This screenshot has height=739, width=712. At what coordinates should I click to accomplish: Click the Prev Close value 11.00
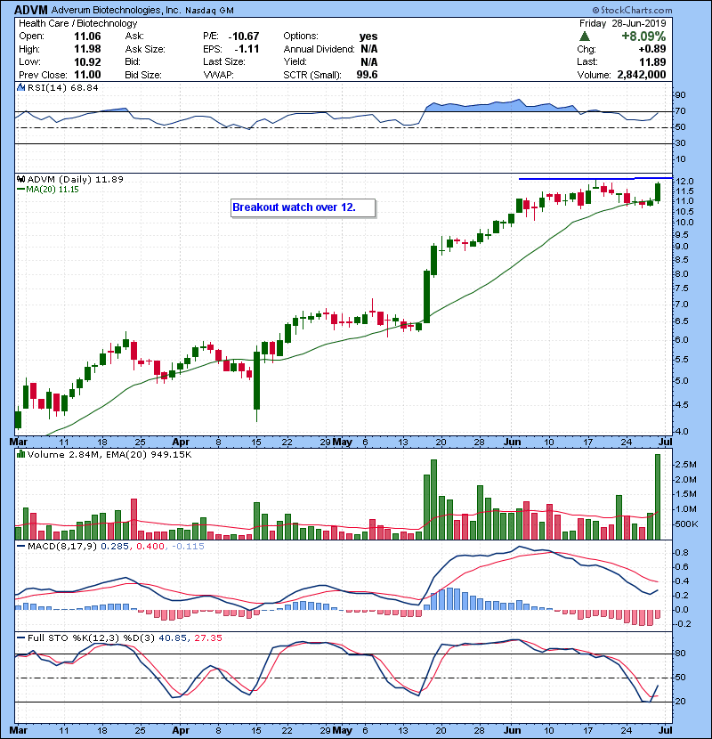87,75
